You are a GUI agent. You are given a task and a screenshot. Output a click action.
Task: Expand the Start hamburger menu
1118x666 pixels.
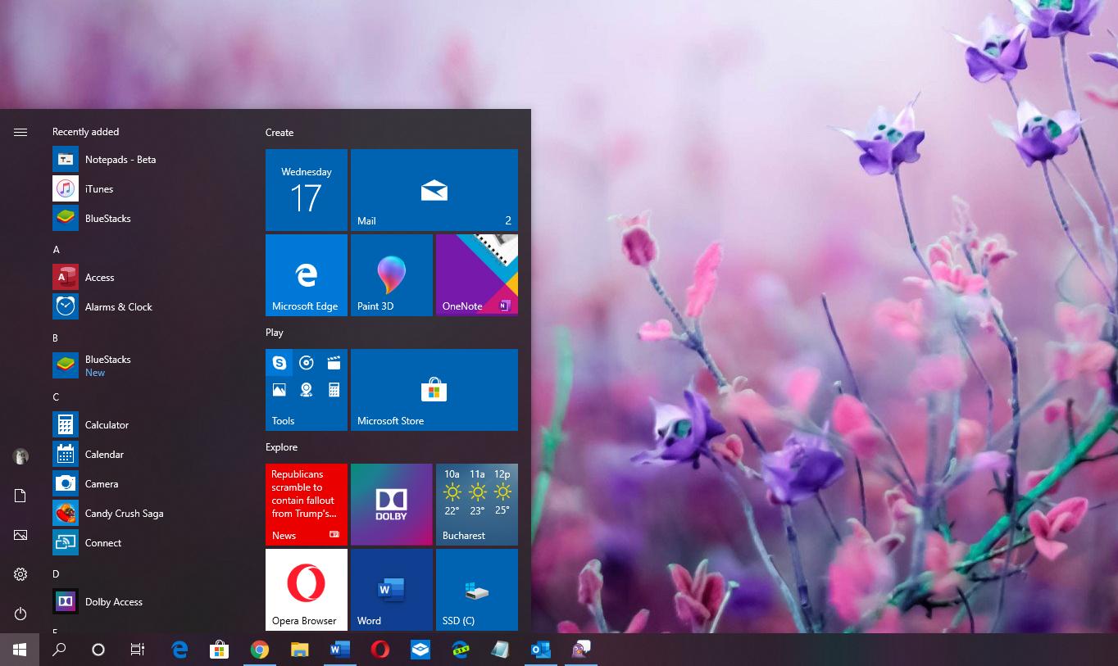pos(20,132)
